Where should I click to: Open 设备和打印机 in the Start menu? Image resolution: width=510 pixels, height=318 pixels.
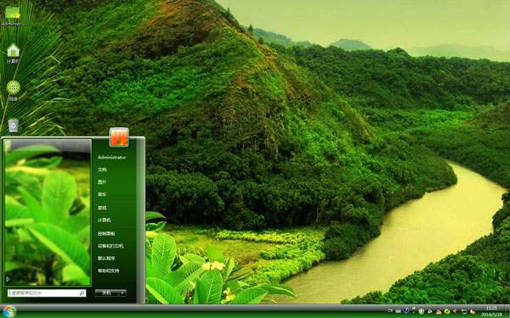[x=110, y=246]
